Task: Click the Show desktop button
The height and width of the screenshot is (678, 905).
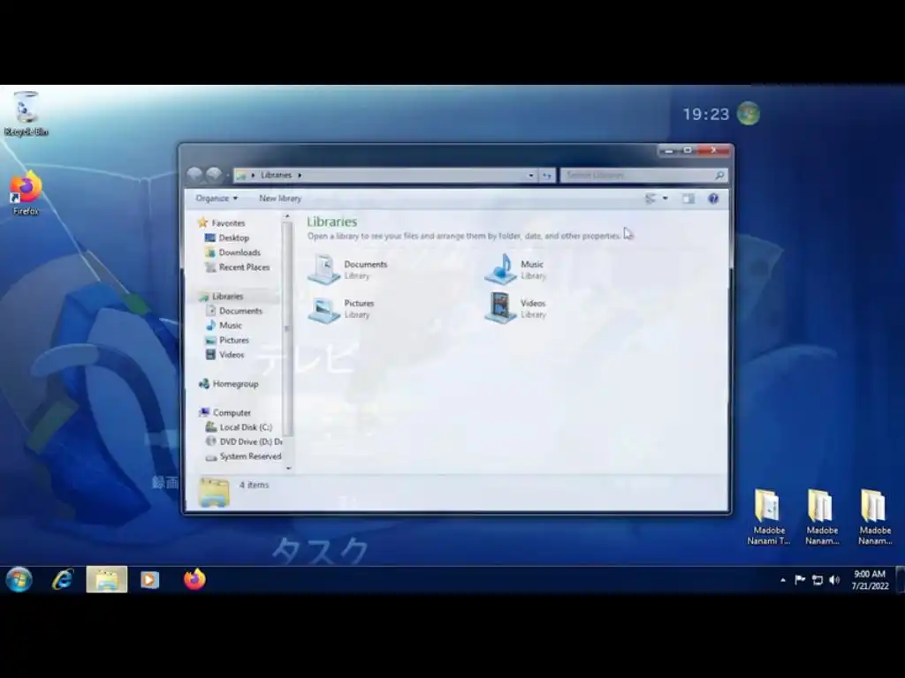Action: (x=900, y=580)
